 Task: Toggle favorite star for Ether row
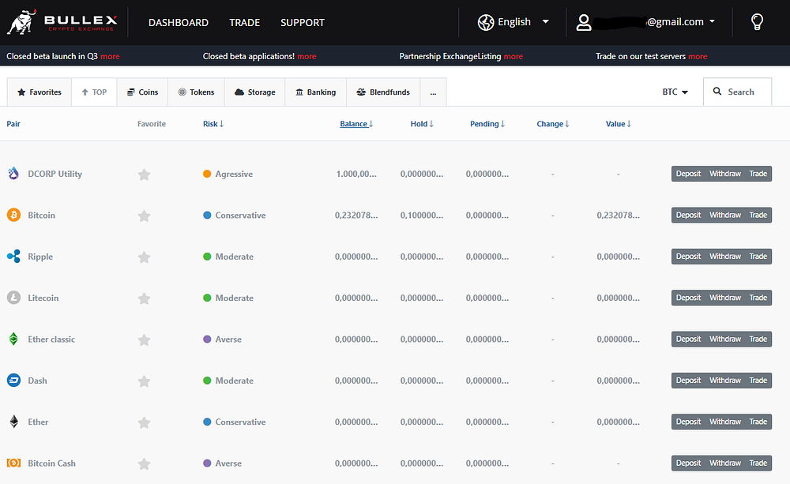point(144,422)
